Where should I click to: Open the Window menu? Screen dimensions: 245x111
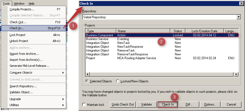[19, 4]
